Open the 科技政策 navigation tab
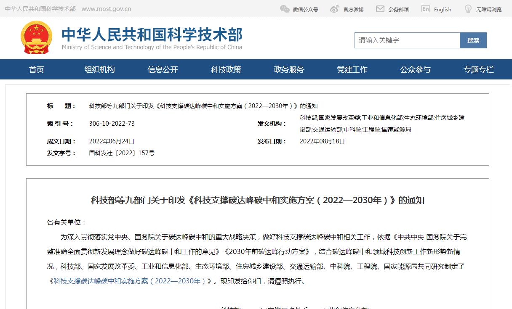Image resolution: width=512 pixels, height=309 pixels. pyautogui.click(x=225, y=69)
